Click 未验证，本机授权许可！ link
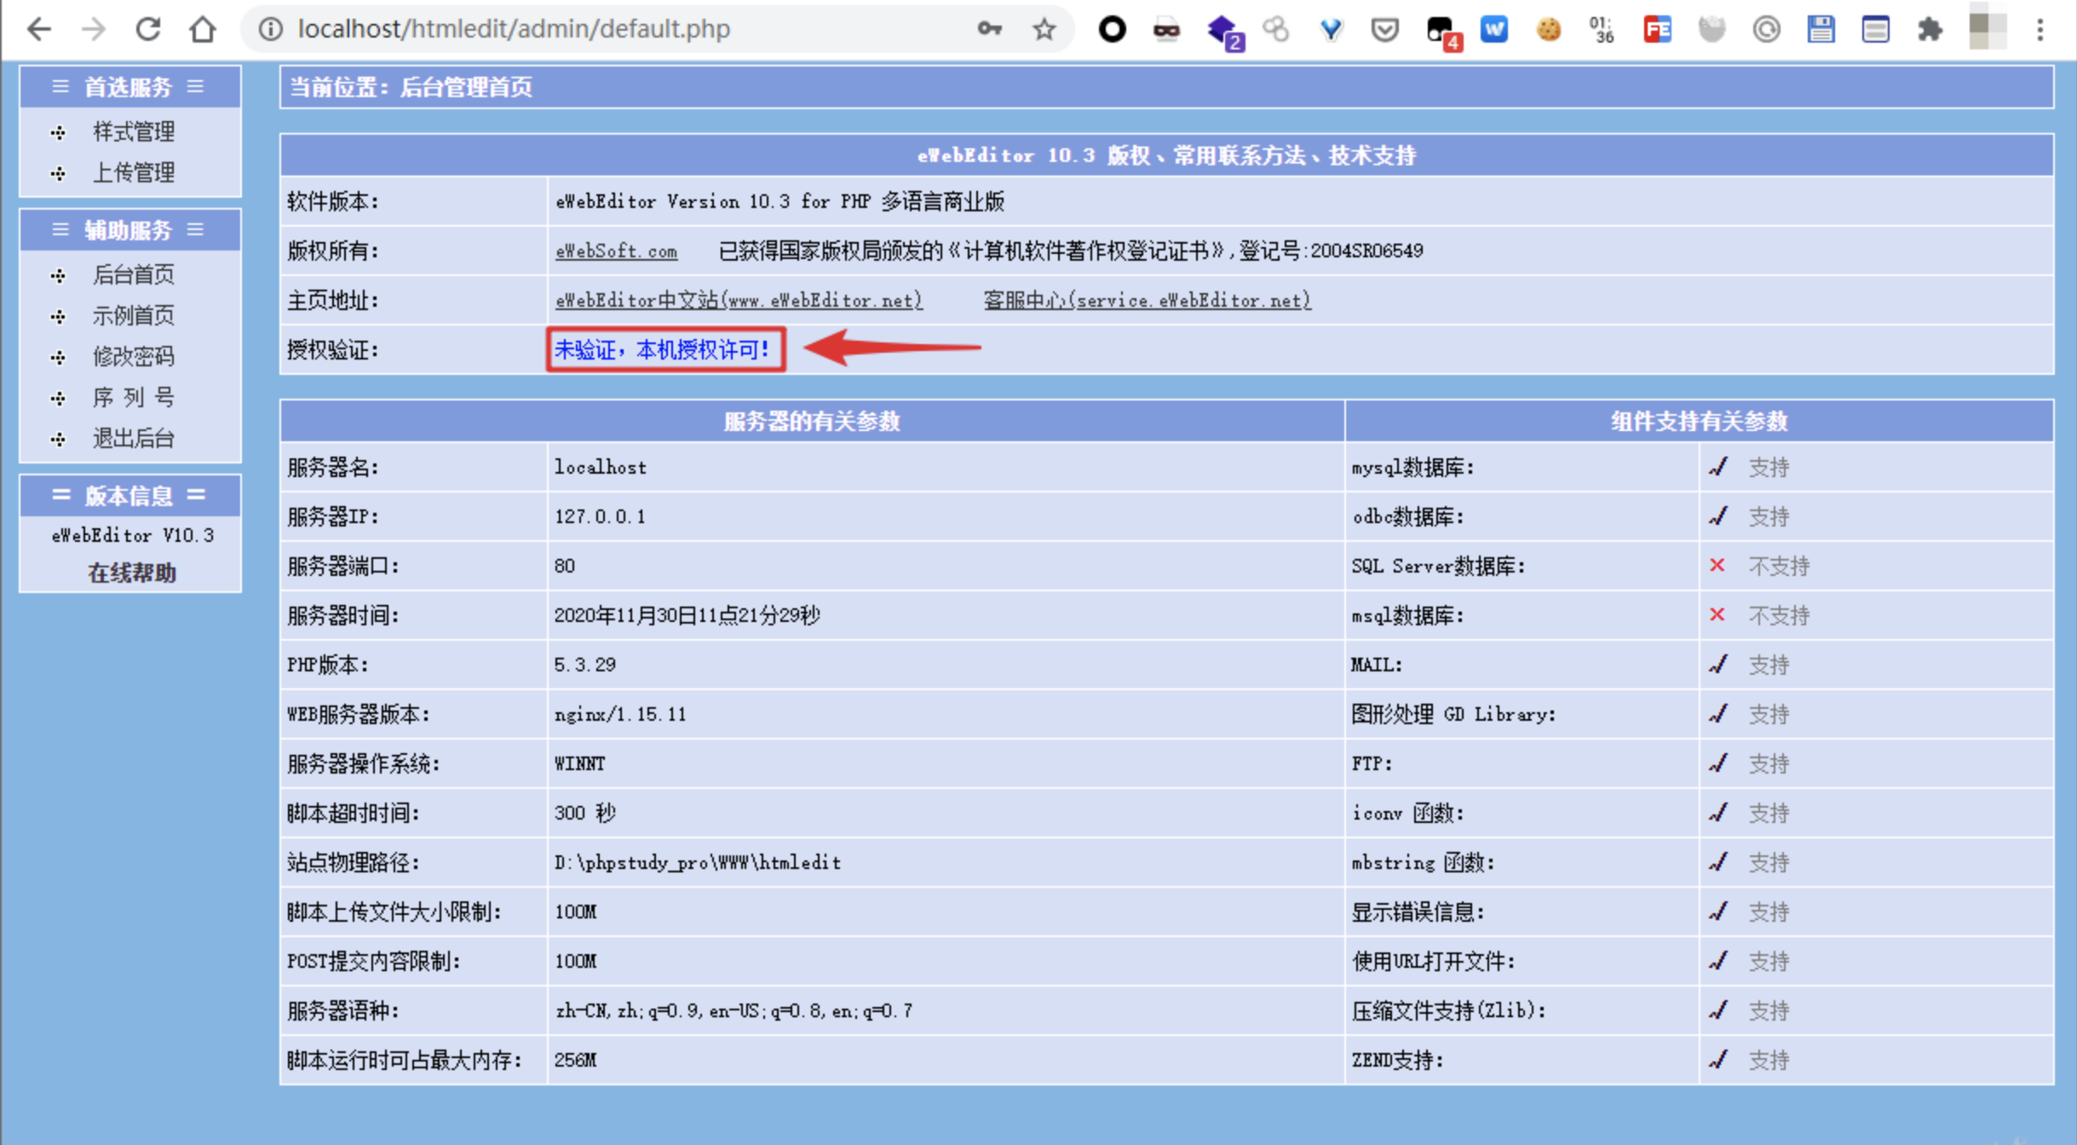Viewport: 2077px width, 1145px height. (x=663, y=349)
